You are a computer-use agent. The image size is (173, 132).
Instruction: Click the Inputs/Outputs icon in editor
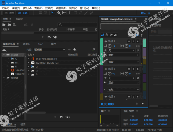(102, 35)
